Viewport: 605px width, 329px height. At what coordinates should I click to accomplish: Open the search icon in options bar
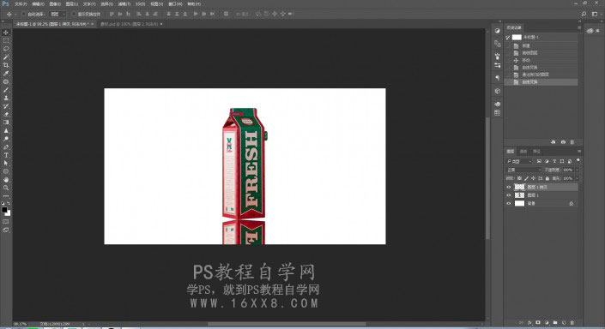click(584, 14)
